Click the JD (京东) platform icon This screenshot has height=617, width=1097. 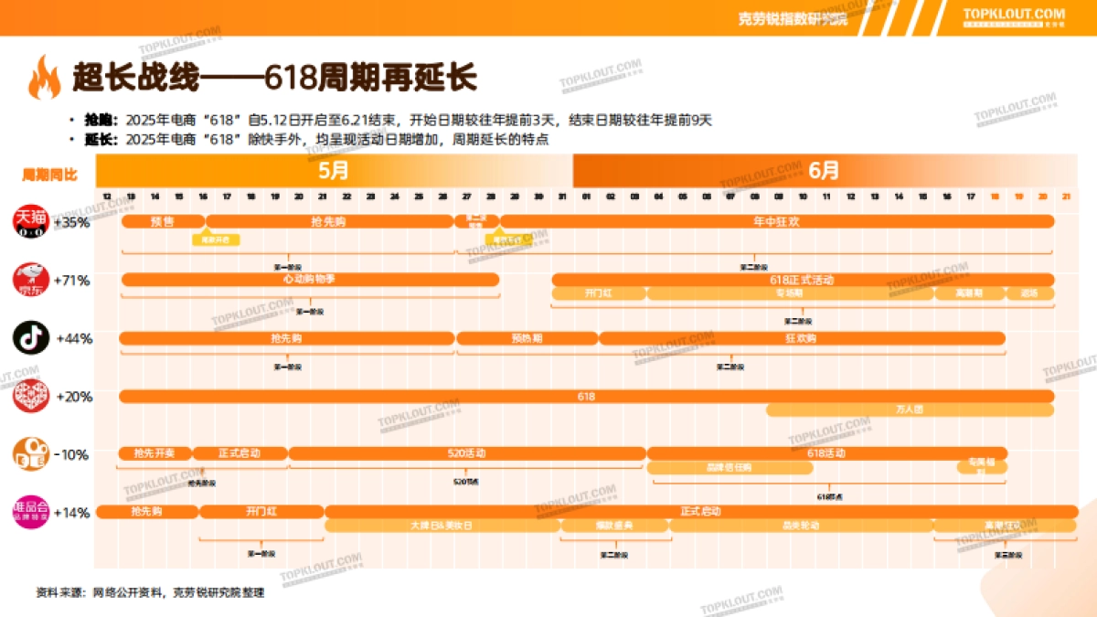coord(29,281)
